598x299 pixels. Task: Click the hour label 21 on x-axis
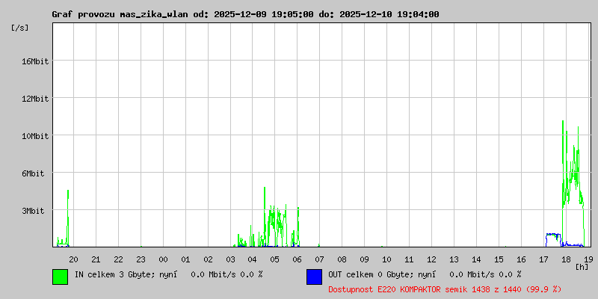pyautogui.click(x=96, y=259)
